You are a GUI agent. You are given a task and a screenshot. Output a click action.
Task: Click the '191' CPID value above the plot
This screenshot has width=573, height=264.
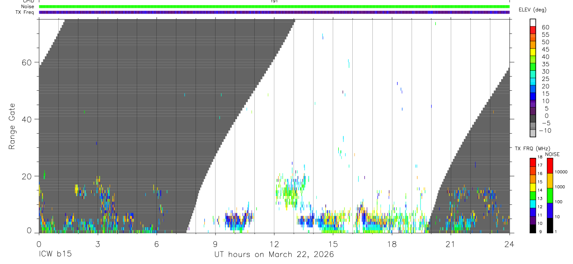coord(274,1)
